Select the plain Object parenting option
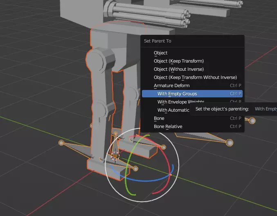 pos(161,53)
